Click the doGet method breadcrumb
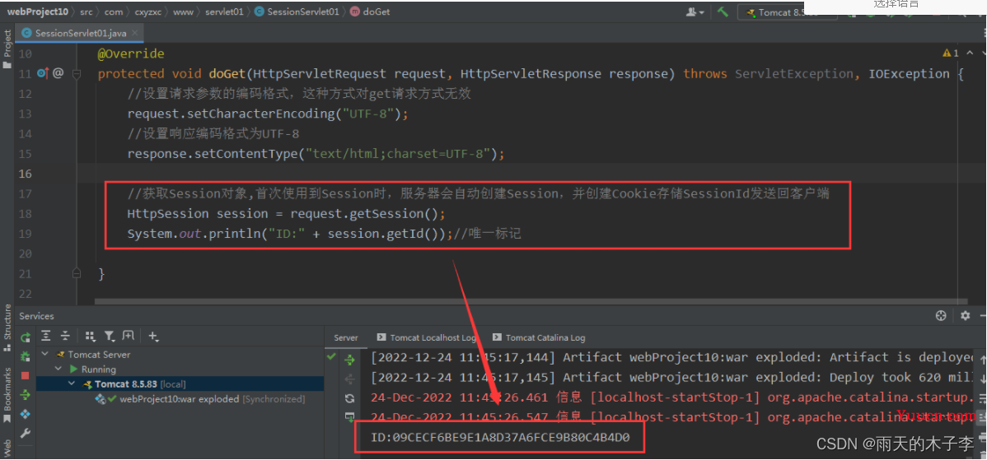 click(x=370, y=12)
